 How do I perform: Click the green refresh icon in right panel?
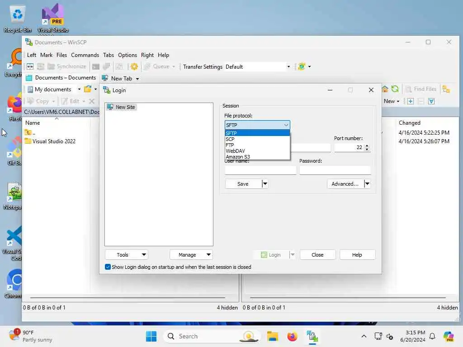pyautogui.click(x=395, y=89)
